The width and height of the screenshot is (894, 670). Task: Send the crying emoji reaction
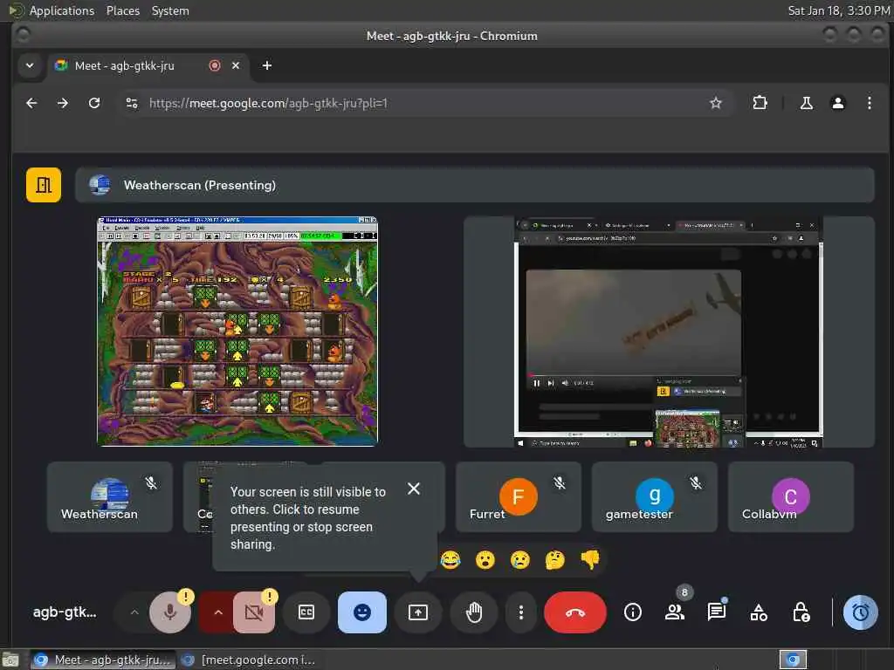(520, 560)
